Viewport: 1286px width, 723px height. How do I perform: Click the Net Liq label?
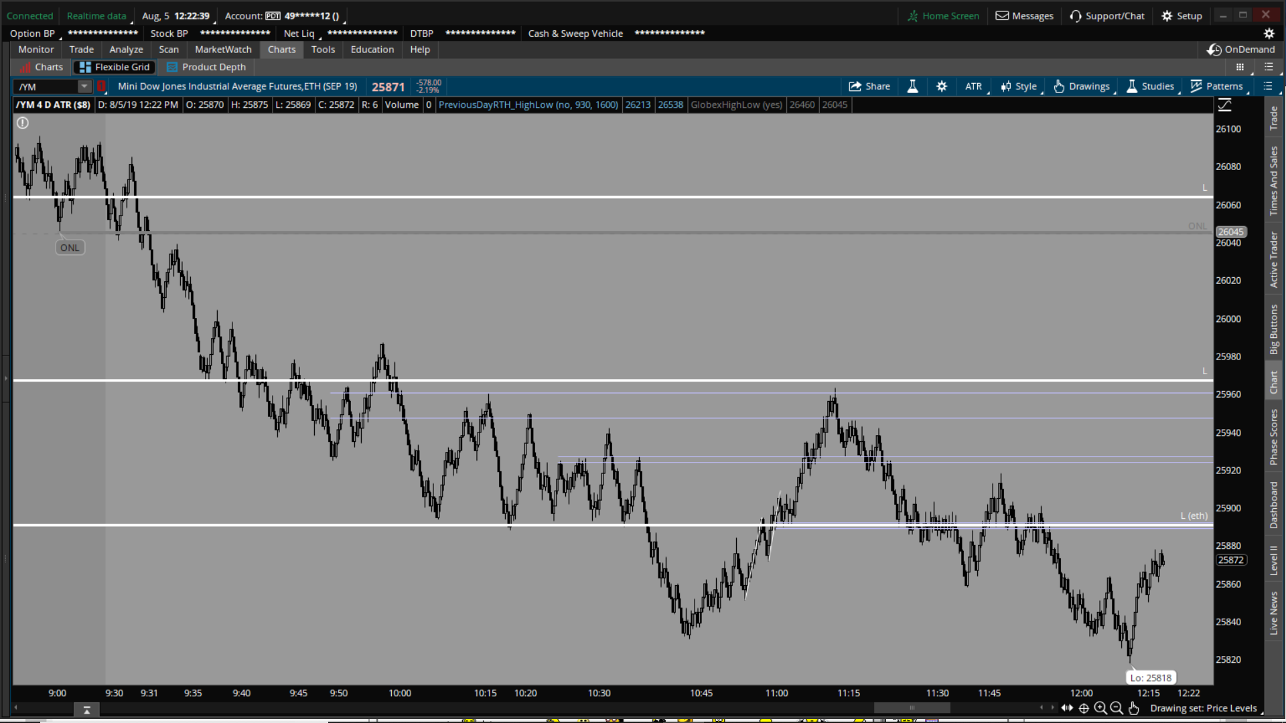[x=299, y=33]
